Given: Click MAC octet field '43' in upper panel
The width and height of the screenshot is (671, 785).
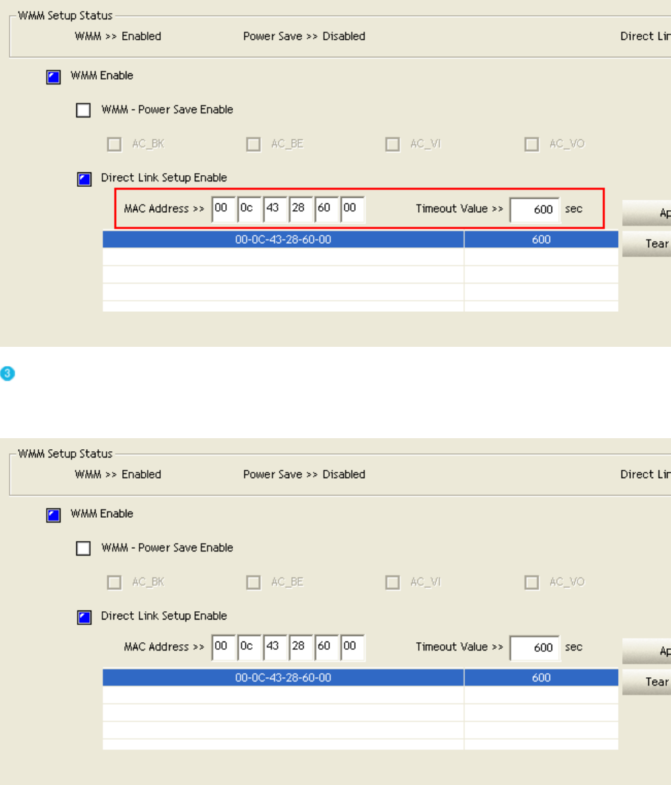Looking at the screenshot, I should pyautogui.click(x=275, y=209).
